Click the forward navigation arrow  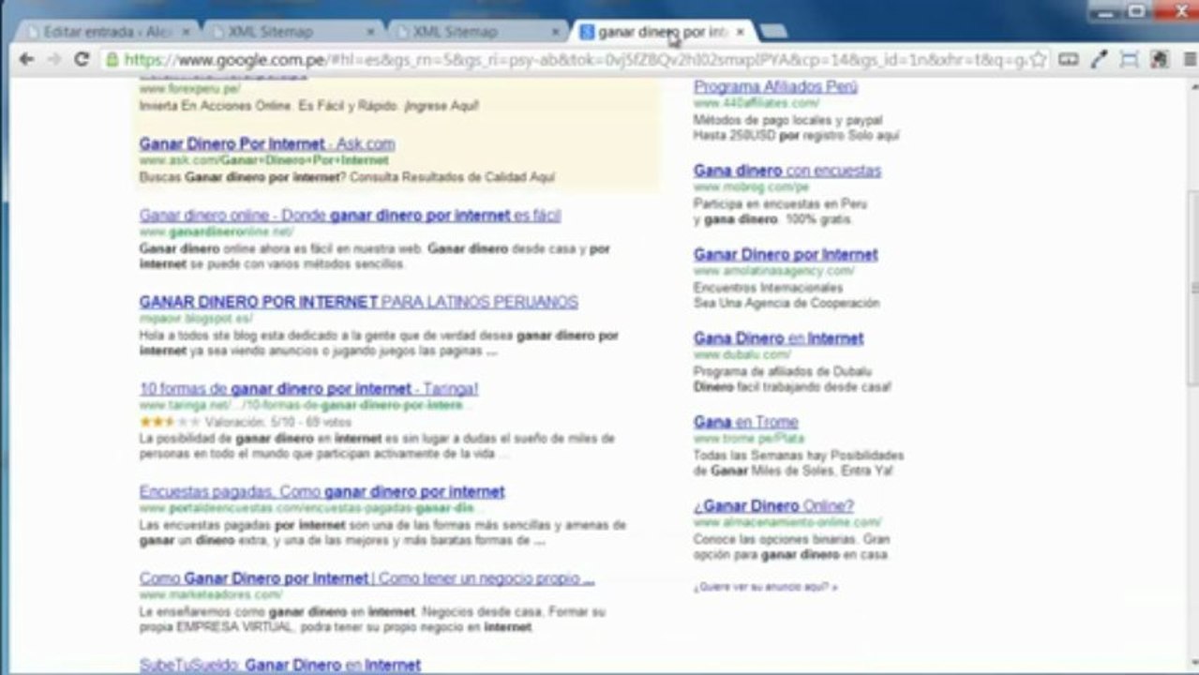[x=53, y=59]
